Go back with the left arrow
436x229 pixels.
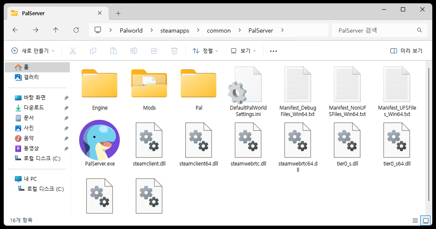[x=15, y=30]
